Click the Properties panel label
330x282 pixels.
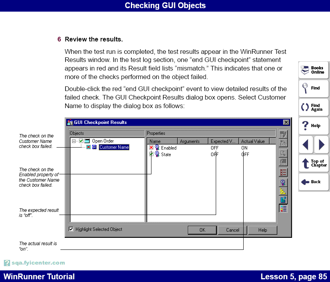156,133
